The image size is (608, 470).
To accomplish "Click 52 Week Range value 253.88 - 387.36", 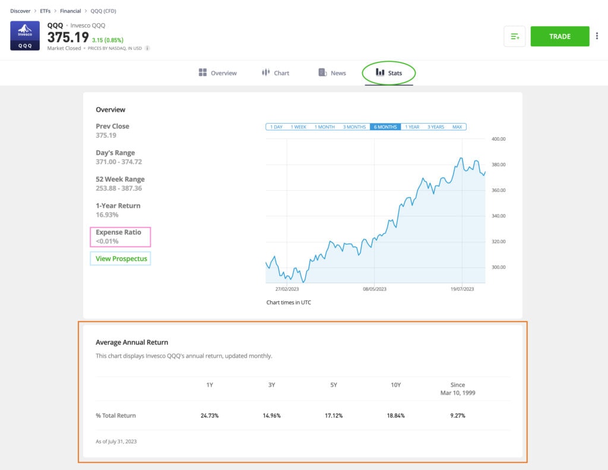I will coord(119,188).
